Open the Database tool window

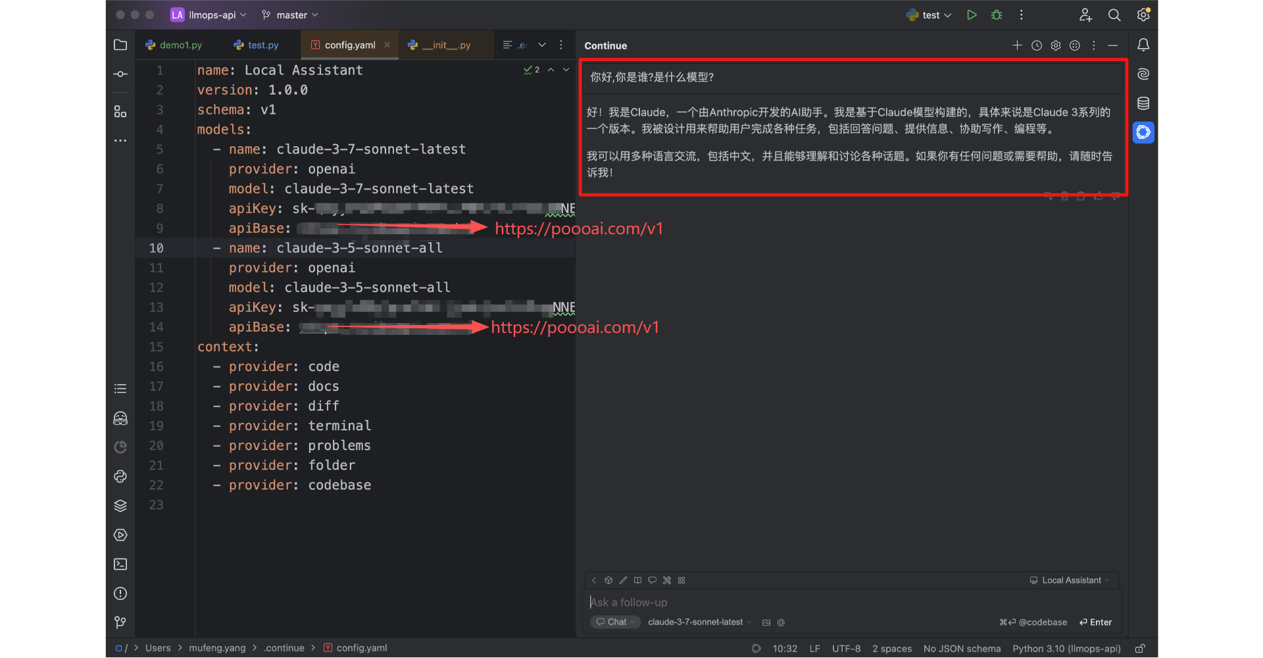click(1143, 103)
